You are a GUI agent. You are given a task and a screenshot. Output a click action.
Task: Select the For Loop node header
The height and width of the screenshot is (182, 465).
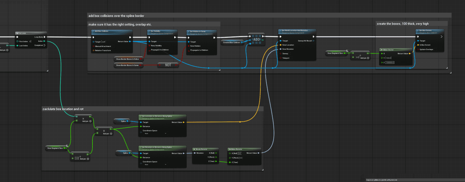coord(31,33)
